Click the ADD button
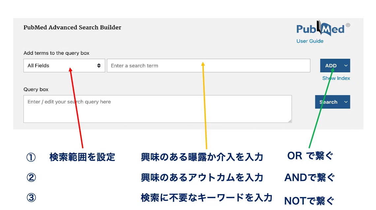376x210 pixels. (x=331, y=65)
